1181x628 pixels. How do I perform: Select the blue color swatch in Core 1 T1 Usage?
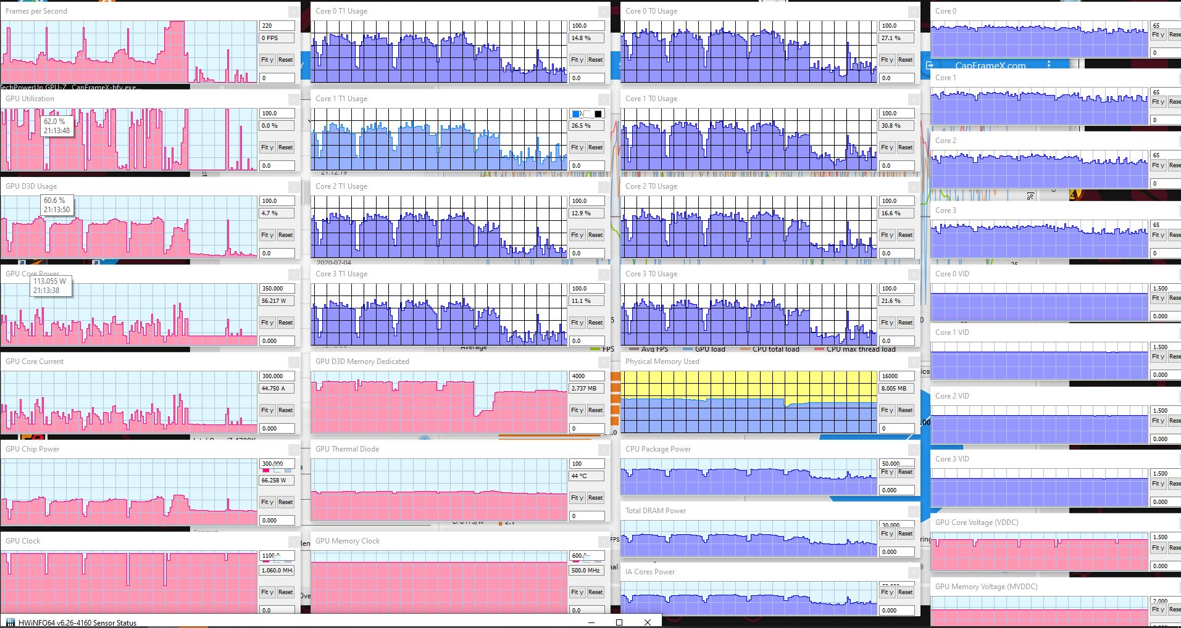(575, 114)
